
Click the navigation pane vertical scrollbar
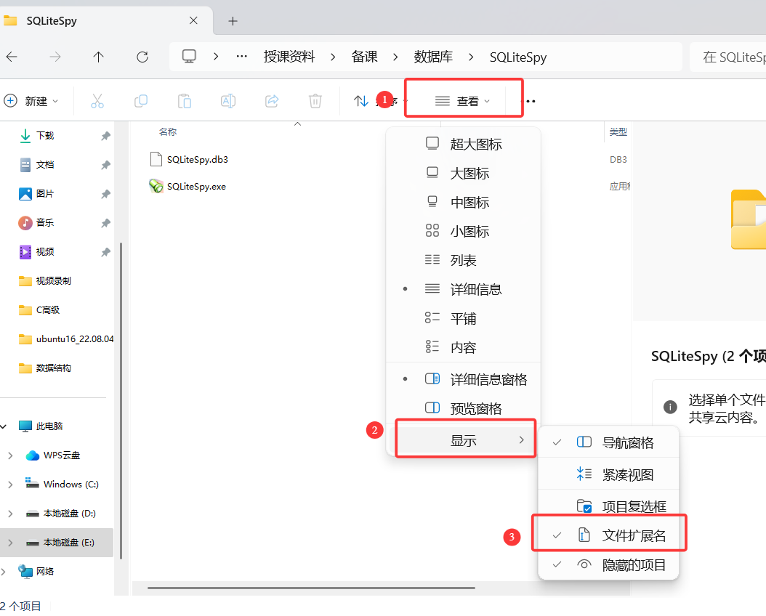pyautogui.click(x=121, y=400)
